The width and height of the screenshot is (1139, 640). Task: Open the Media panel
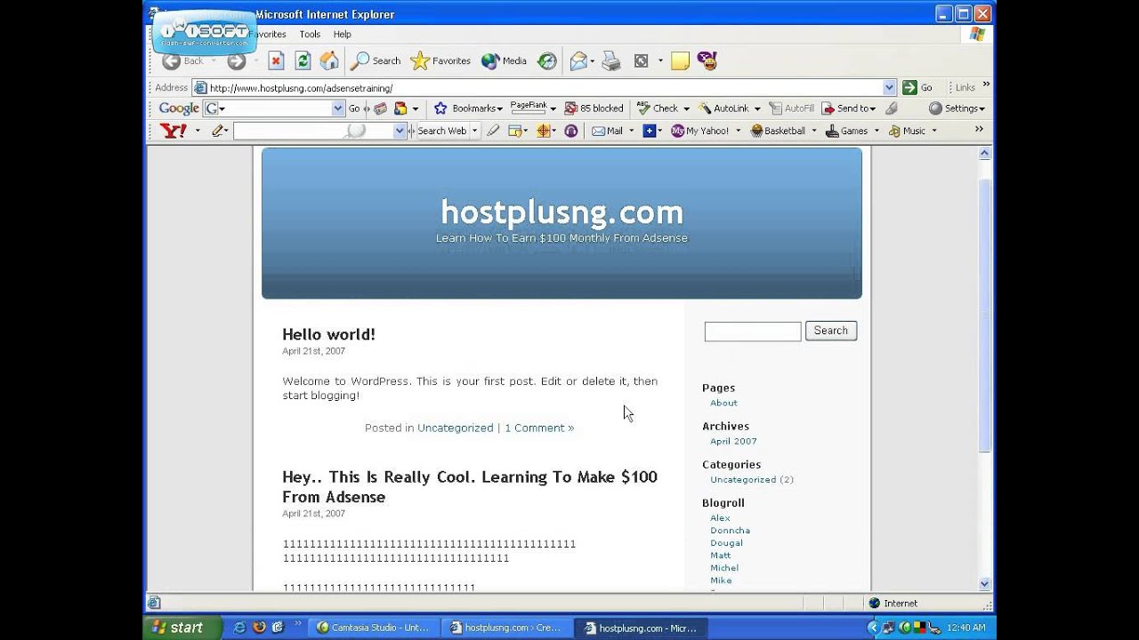pyautogui.click(x=505, y=60)
